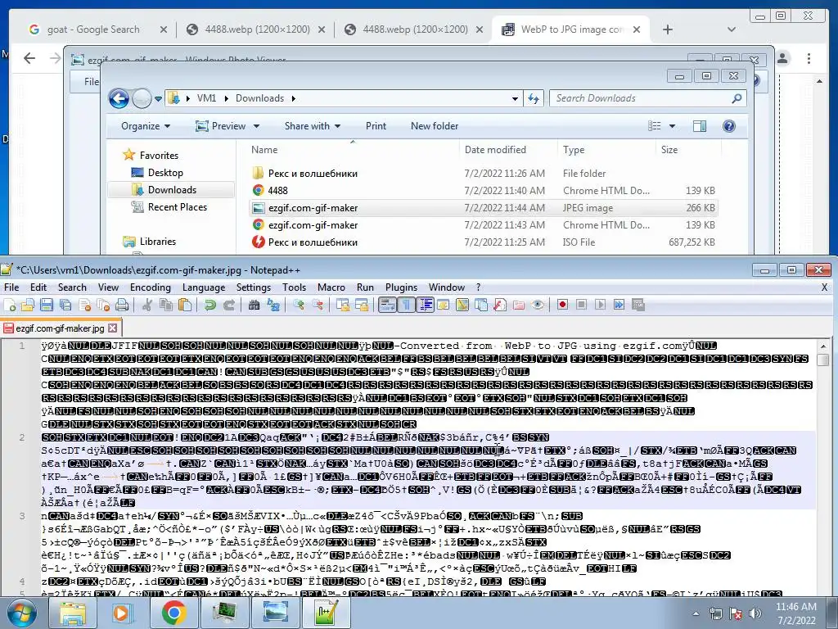Image resolution: width=838 pixels, height=629 pixels.
Task: Click the green Undo arrow in Notepad++
Action: pos(210,305)
